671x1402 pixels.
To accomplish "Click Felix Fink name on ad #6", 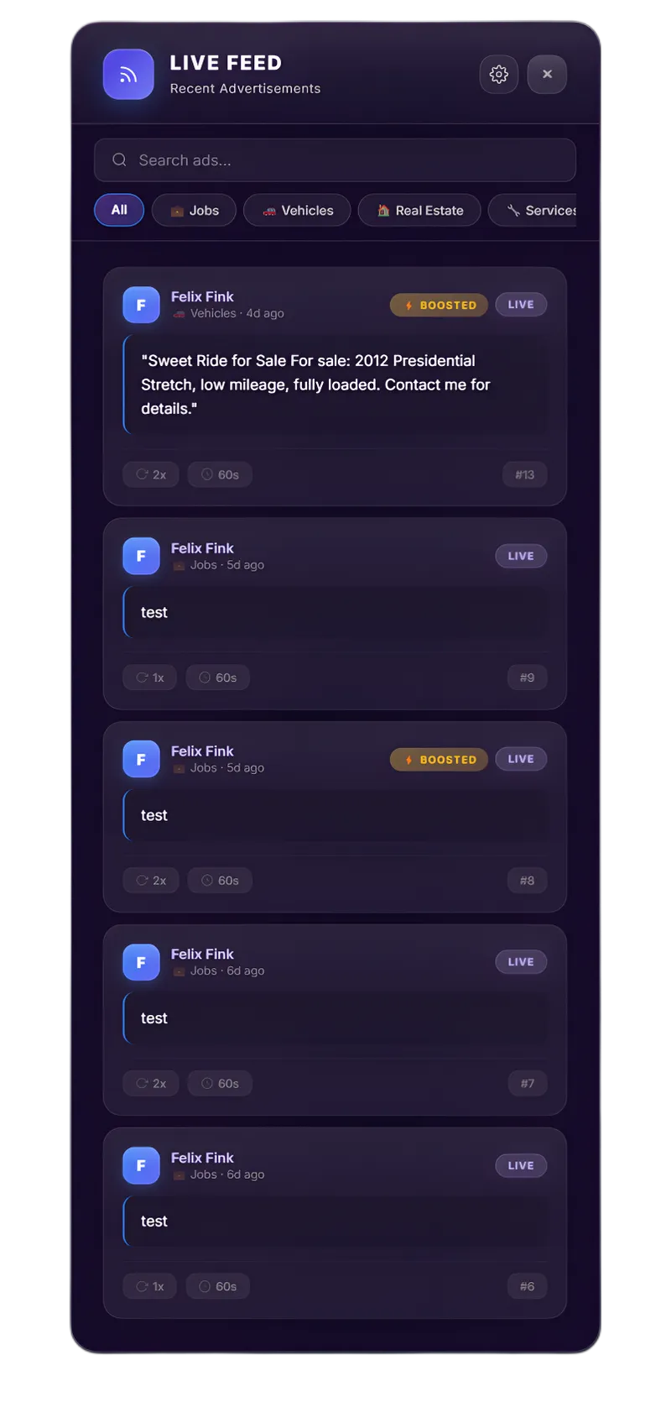I will 202,1158.
